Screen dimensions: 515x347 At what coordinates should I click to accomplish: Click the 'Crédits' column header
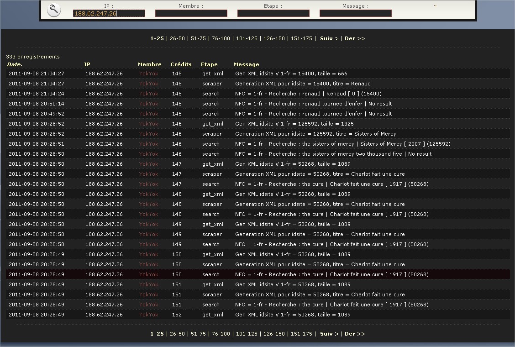point(181,64)
